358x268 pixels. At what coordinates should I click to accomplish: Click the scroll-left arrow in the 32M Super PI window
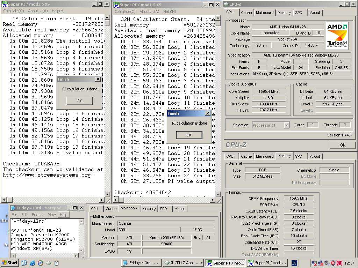pyautogui.click(x=116, y=200)
